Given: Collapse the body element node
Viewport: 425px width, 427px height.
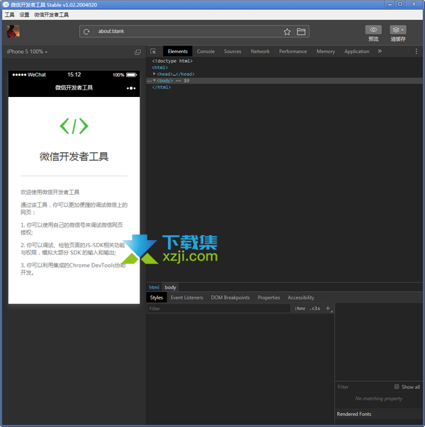Looking at the screenshot, I should 154,80.
